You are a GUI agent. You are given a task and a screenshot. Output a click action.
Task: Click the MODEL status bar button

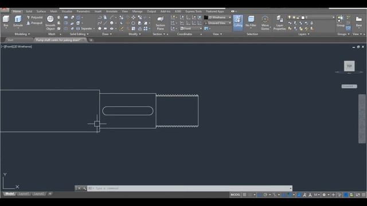pos(235,195)
